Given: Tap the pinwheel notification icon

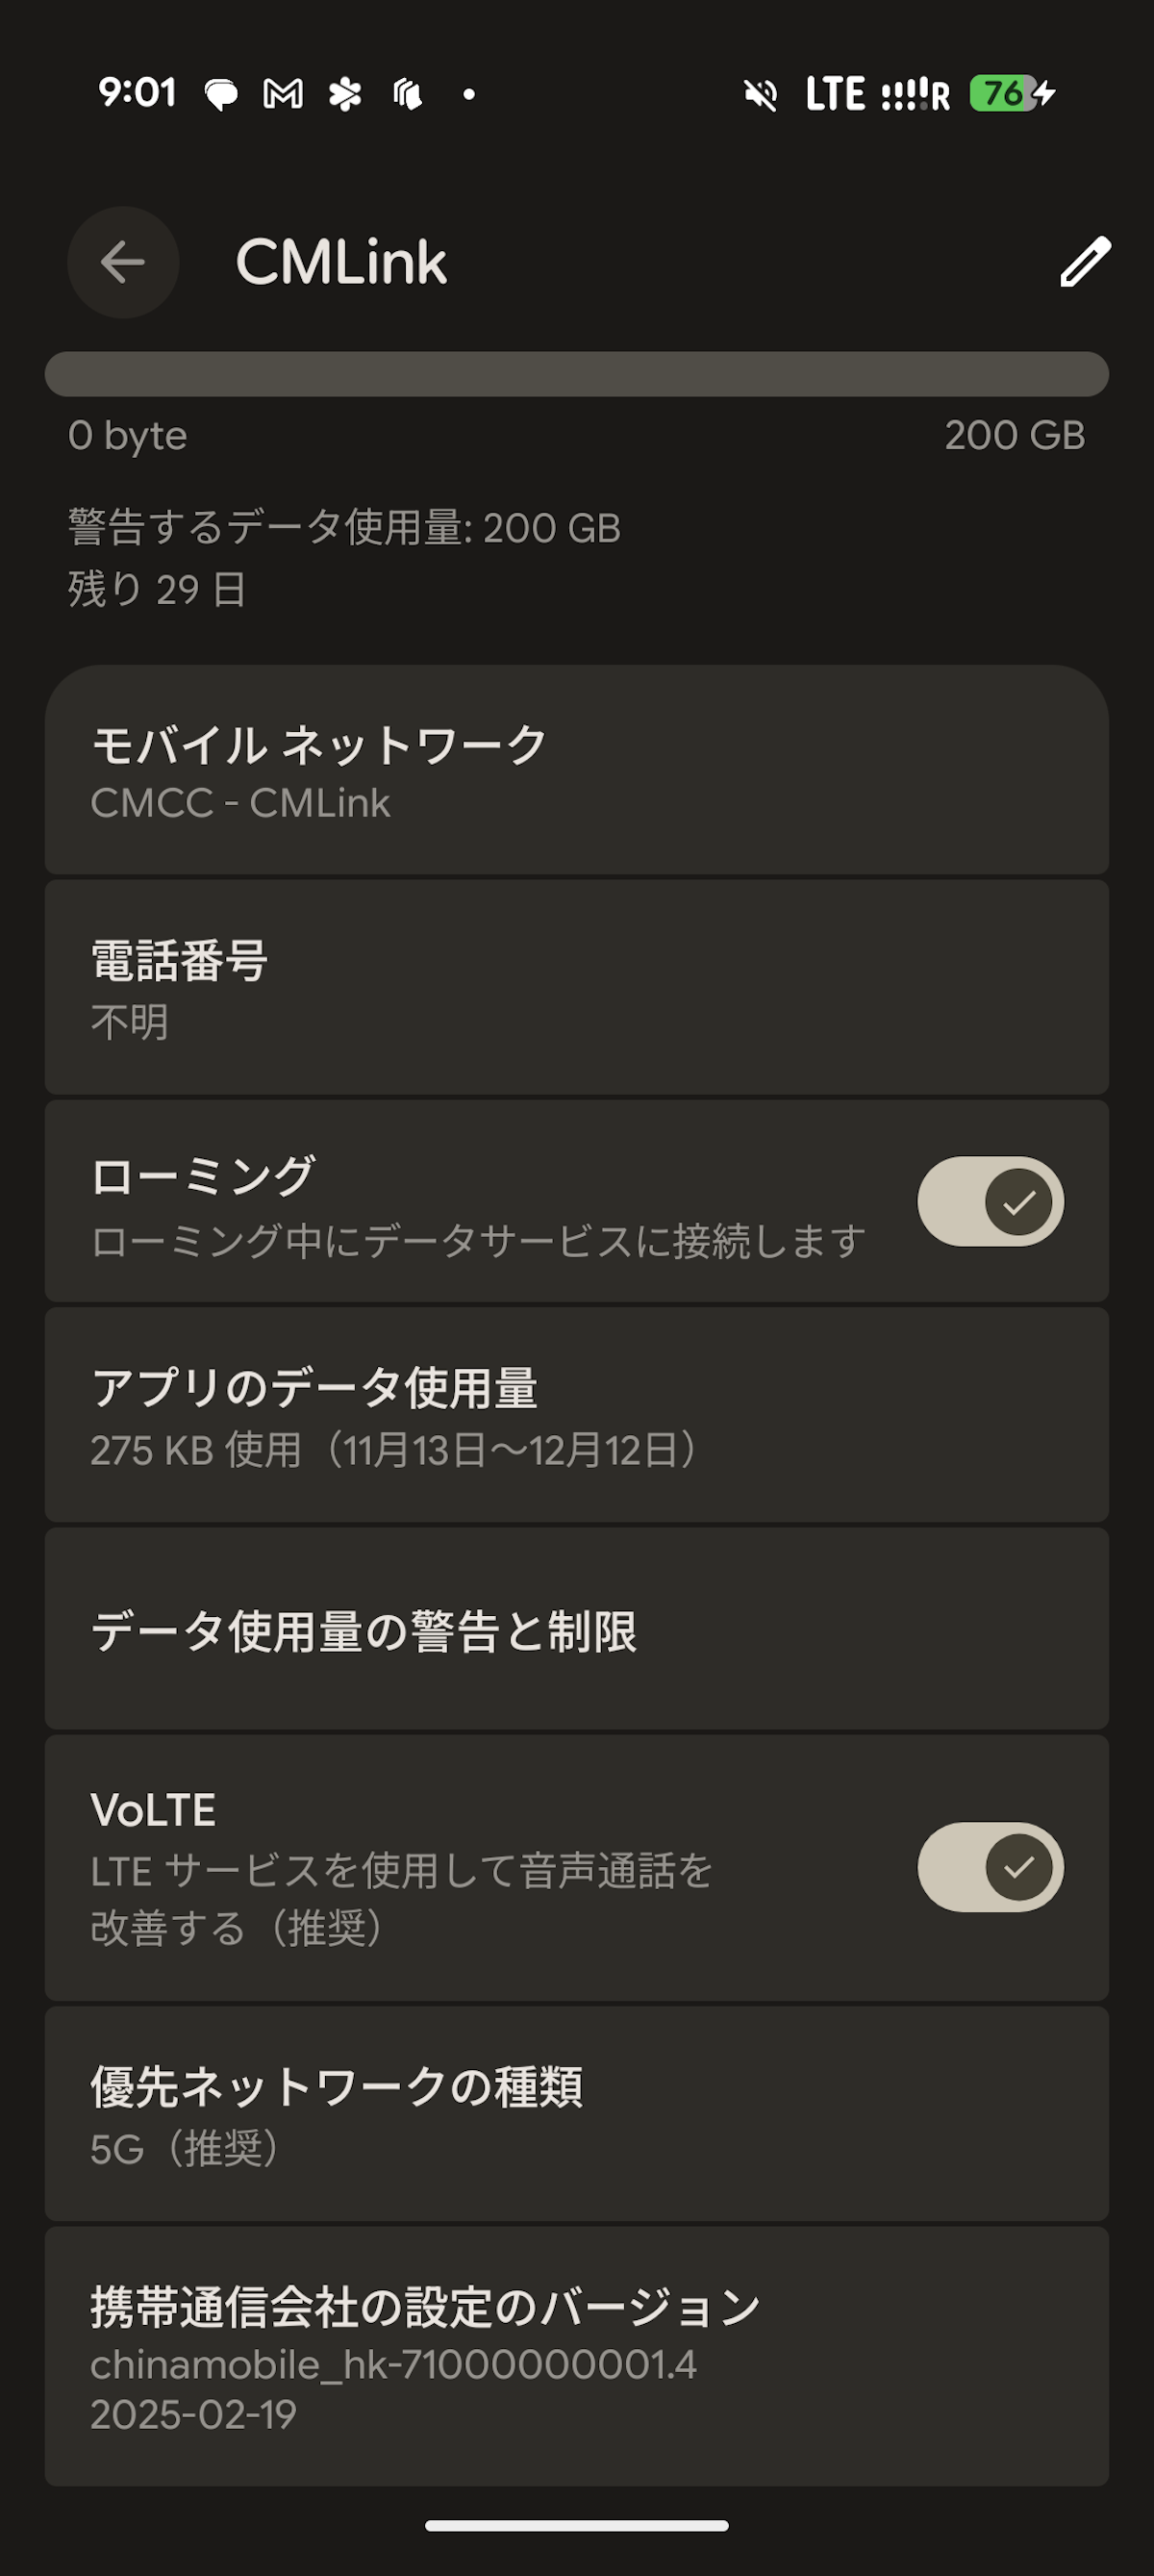Looking at the screenshot, I should pos(345,94).
